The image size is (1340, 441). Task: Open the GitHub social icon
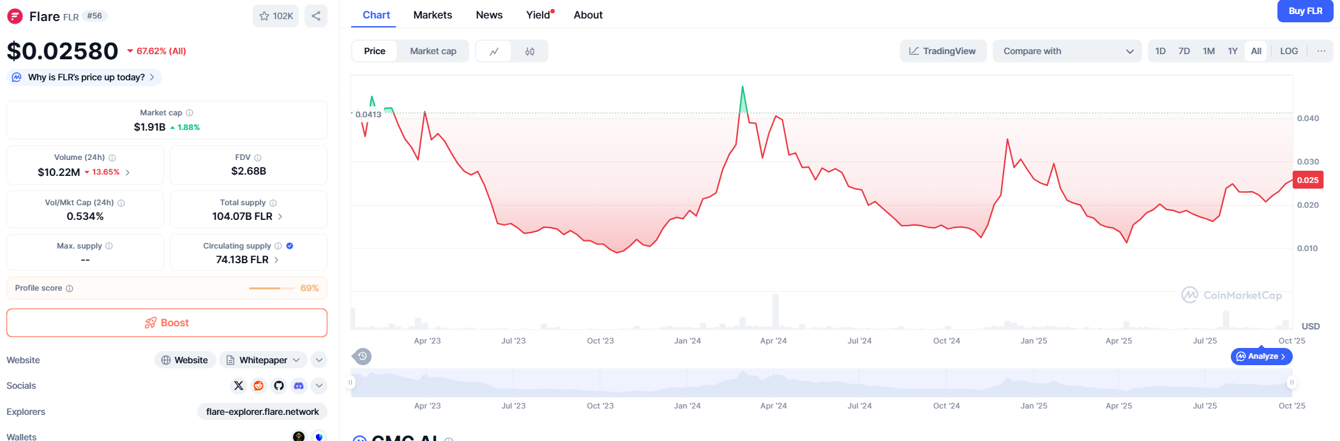(279, 386)
